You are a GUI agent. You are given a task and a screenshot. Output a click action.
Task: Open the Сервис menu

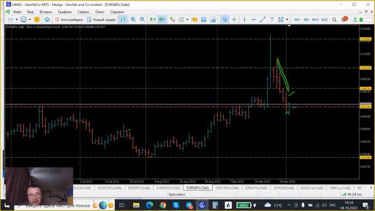tap(83, 12)
